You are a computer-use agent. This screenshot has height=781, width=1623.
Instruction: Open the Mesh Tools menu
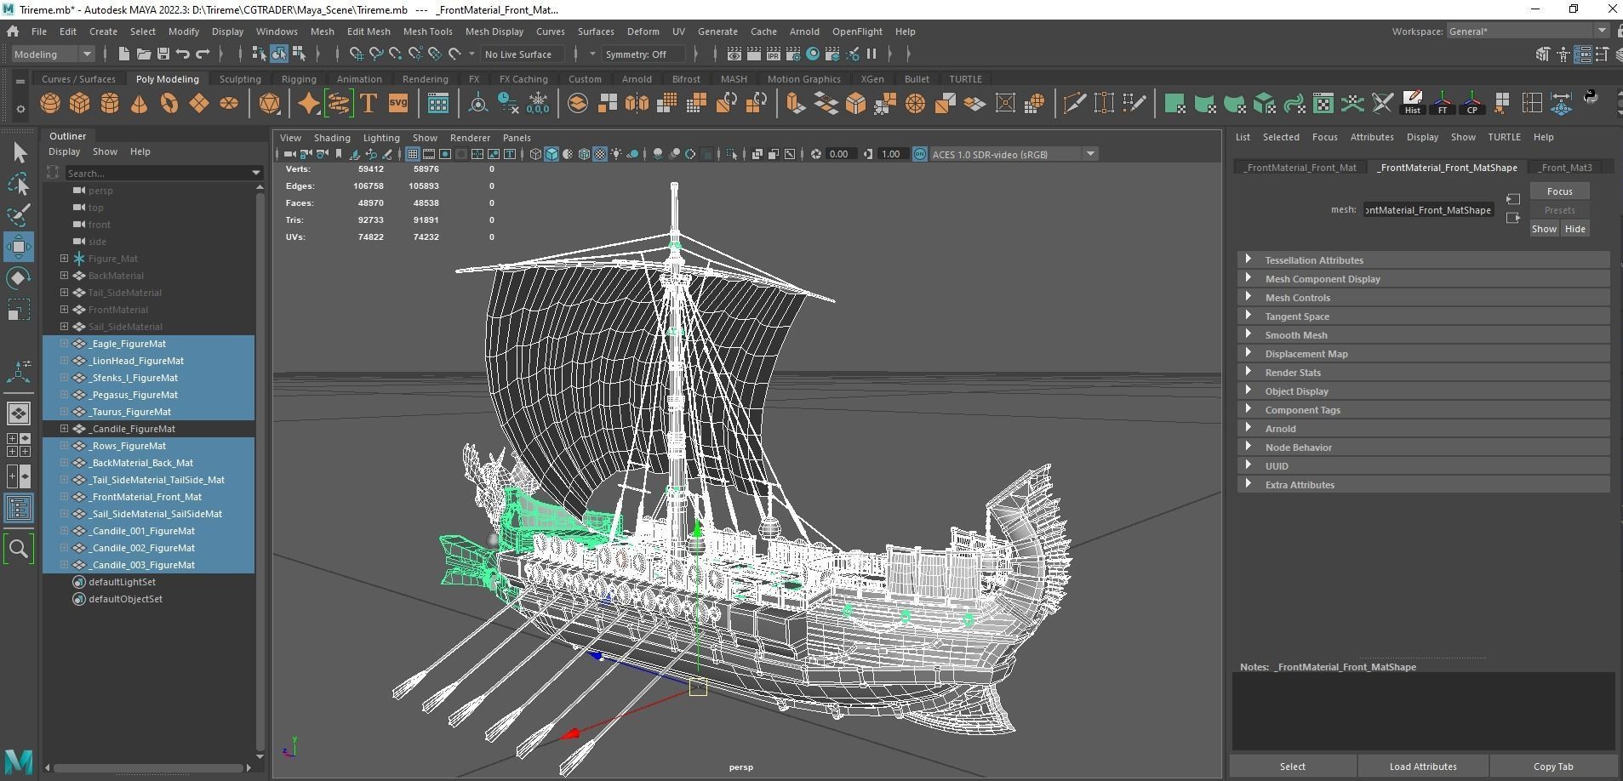click(x=427, y=31)
